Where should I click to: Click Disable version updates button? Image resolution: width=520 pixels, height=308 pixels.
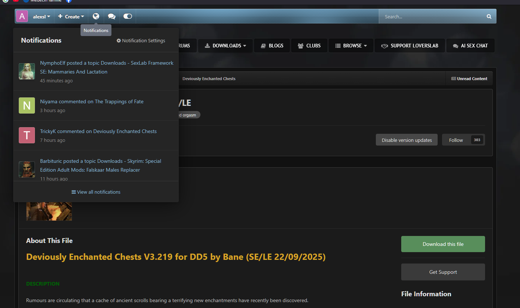[x=407, y=140]
